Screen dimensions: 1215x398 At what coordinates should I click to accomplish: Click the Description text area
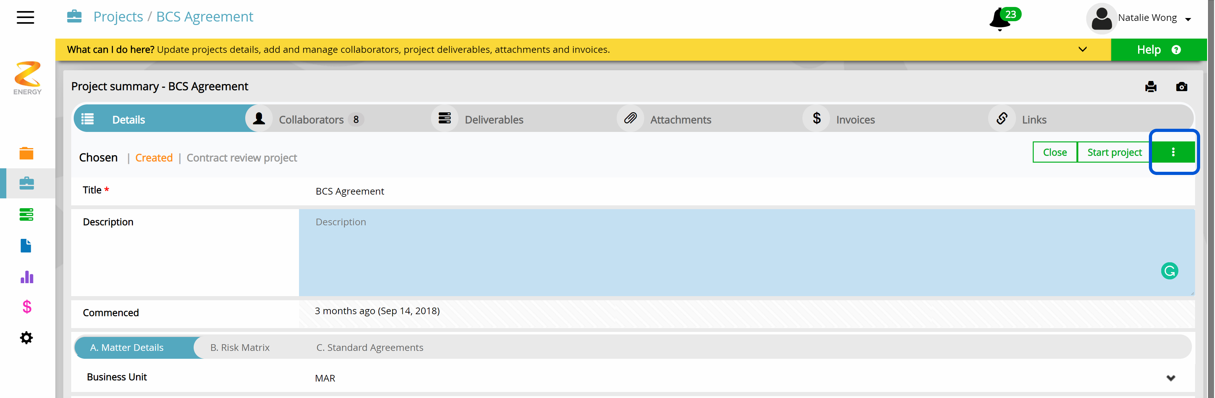pyautogui.click(x=747, y=252)
